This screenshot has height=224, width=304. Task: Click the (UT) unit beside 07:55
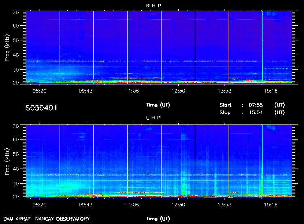(x=279, y=105)
